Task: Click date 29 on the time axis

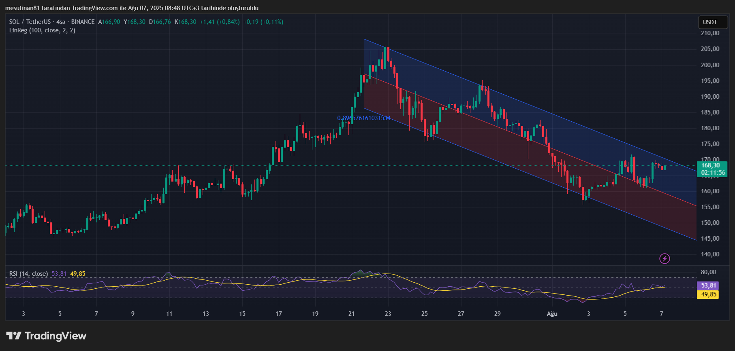Action: [x=498, y=314]
